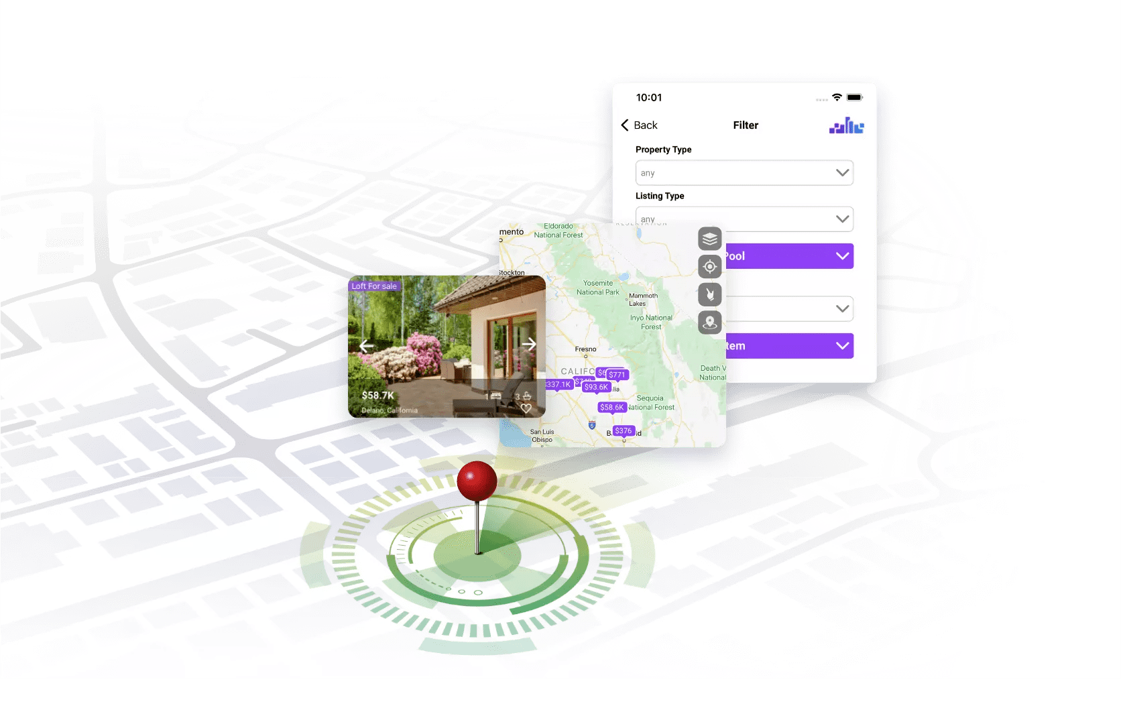Select the $58.6K price marker
This screenshot has width=1121, height=712.
(x=611, y=407)
